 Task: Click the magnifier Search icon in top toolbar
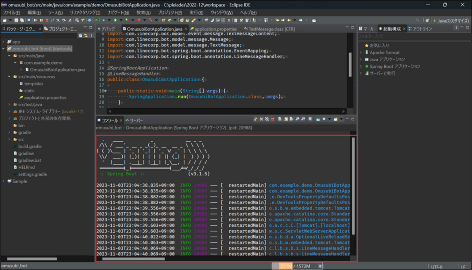tap(417, 20)
